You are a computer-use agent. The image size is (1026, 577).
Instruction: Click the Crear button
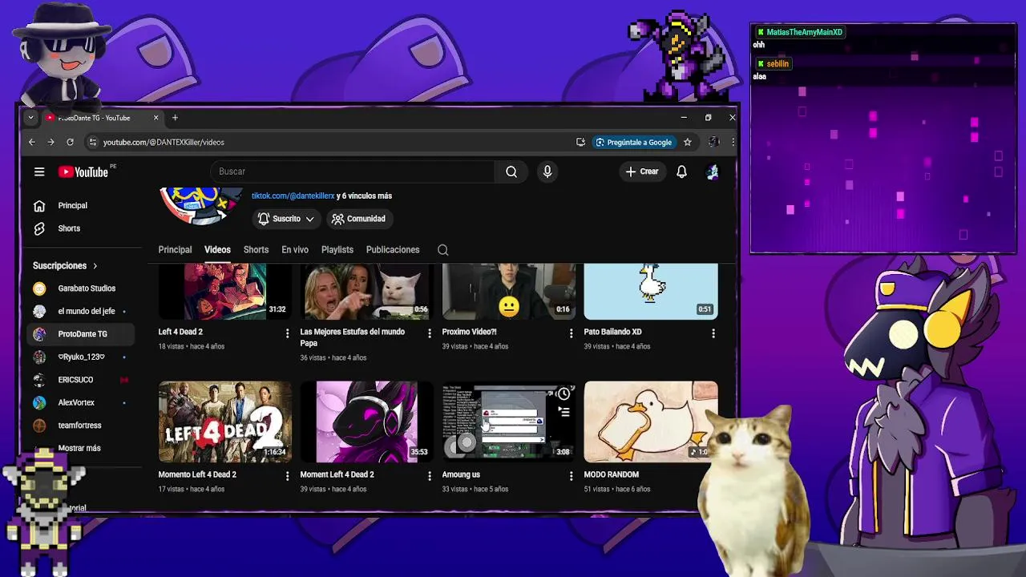pyautogui.click(x=642, y=171)
